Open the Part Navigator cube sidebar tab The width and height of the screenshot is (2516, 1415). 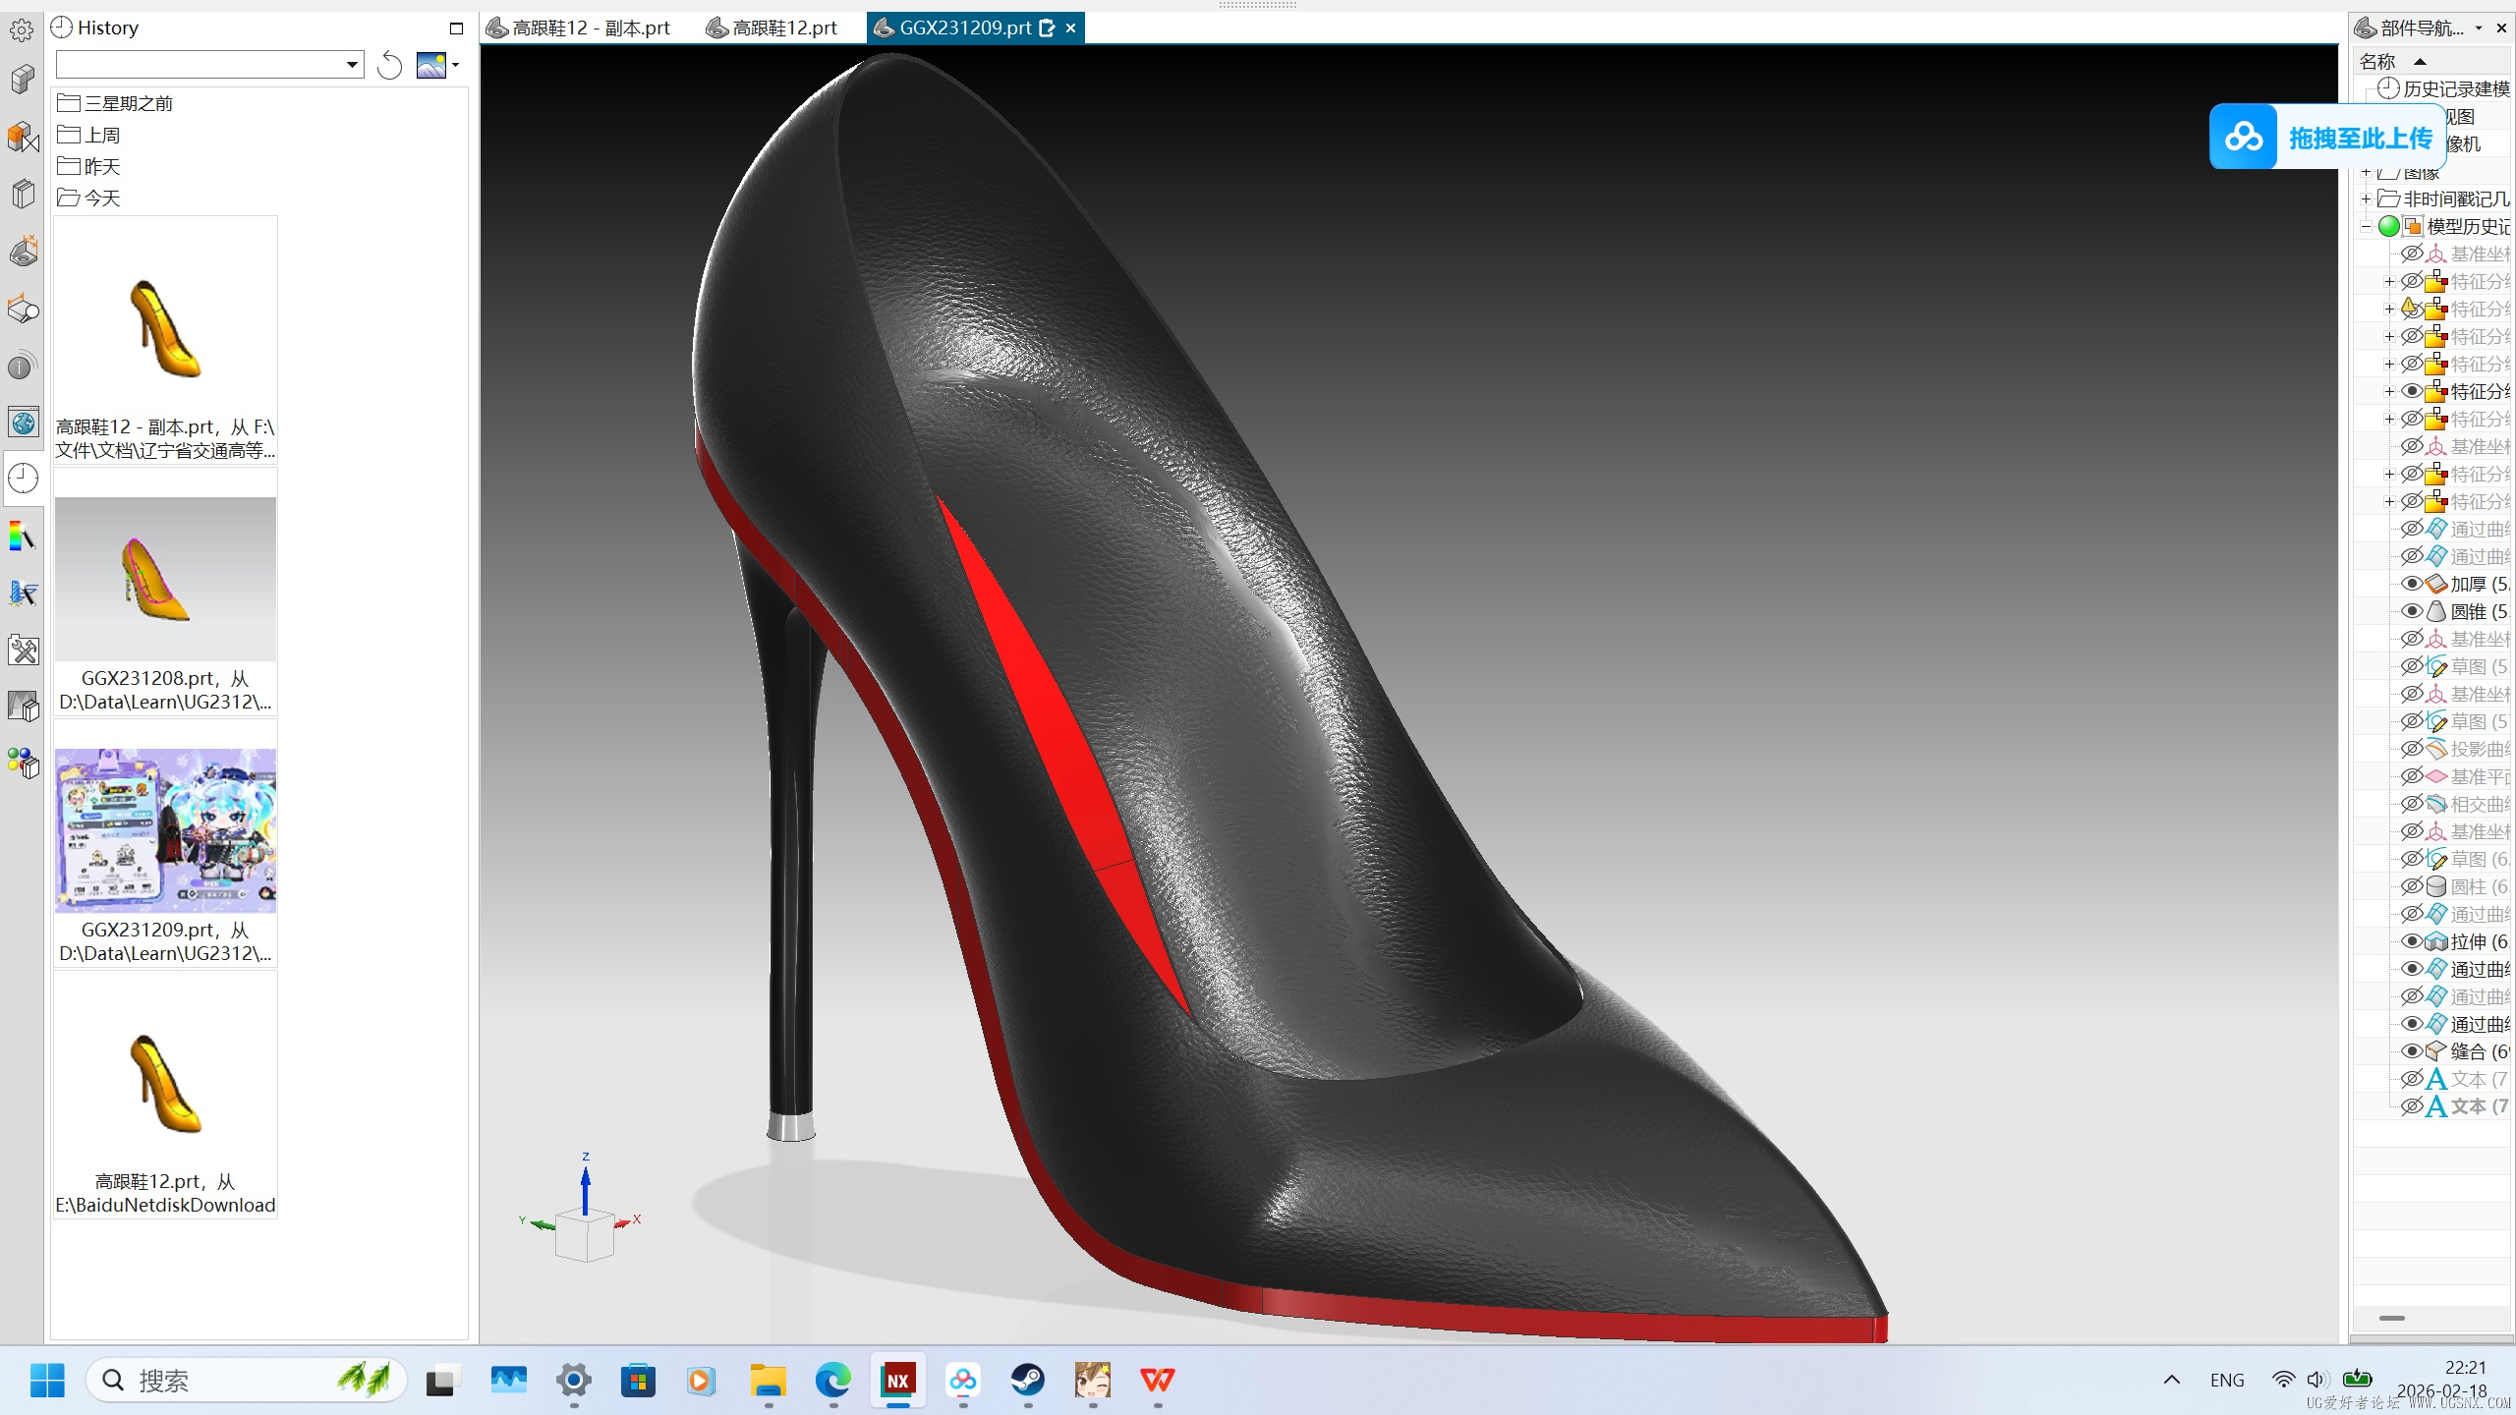23,79
